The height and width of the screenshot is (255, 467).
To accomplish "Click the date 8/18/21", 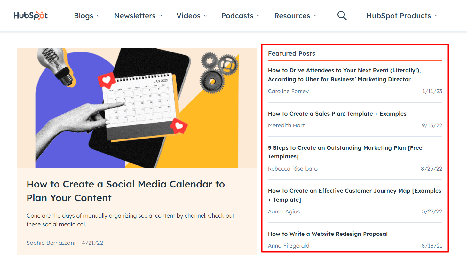I will pyautogui.click(x=432, y=246).
